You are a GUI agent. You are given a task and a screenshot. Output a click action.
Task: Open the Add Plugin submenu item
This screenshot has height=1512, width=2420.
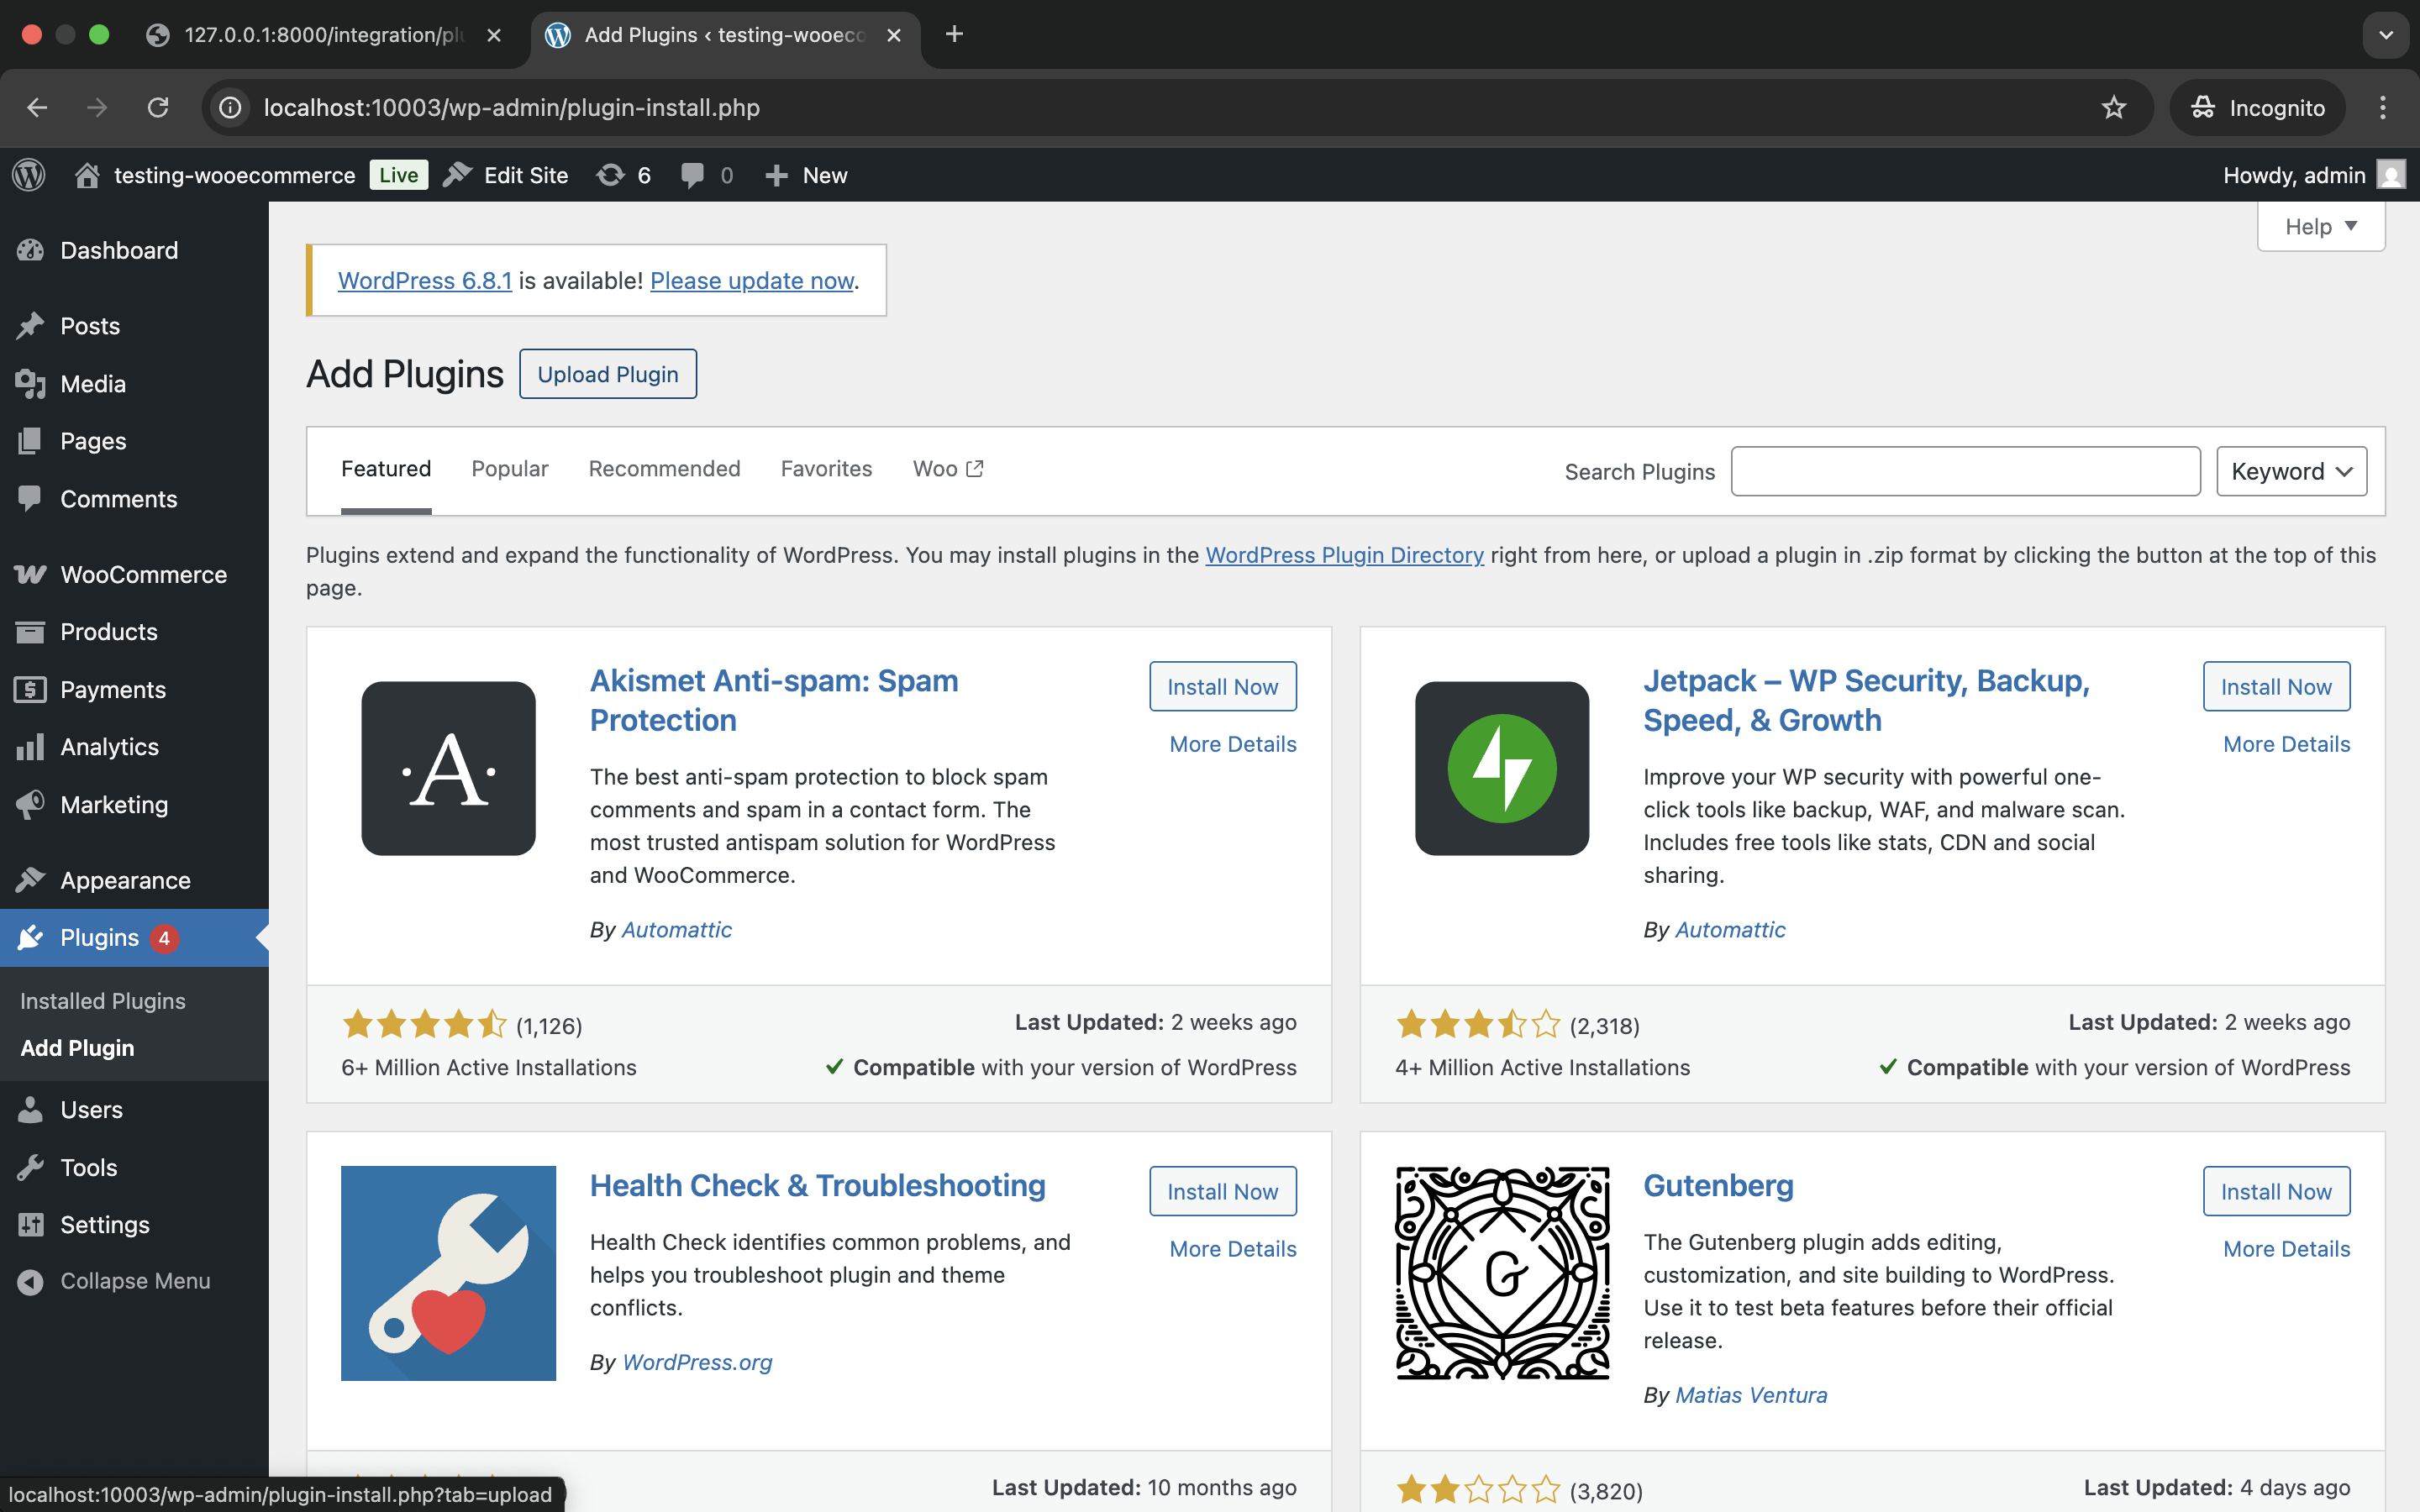77,1048
